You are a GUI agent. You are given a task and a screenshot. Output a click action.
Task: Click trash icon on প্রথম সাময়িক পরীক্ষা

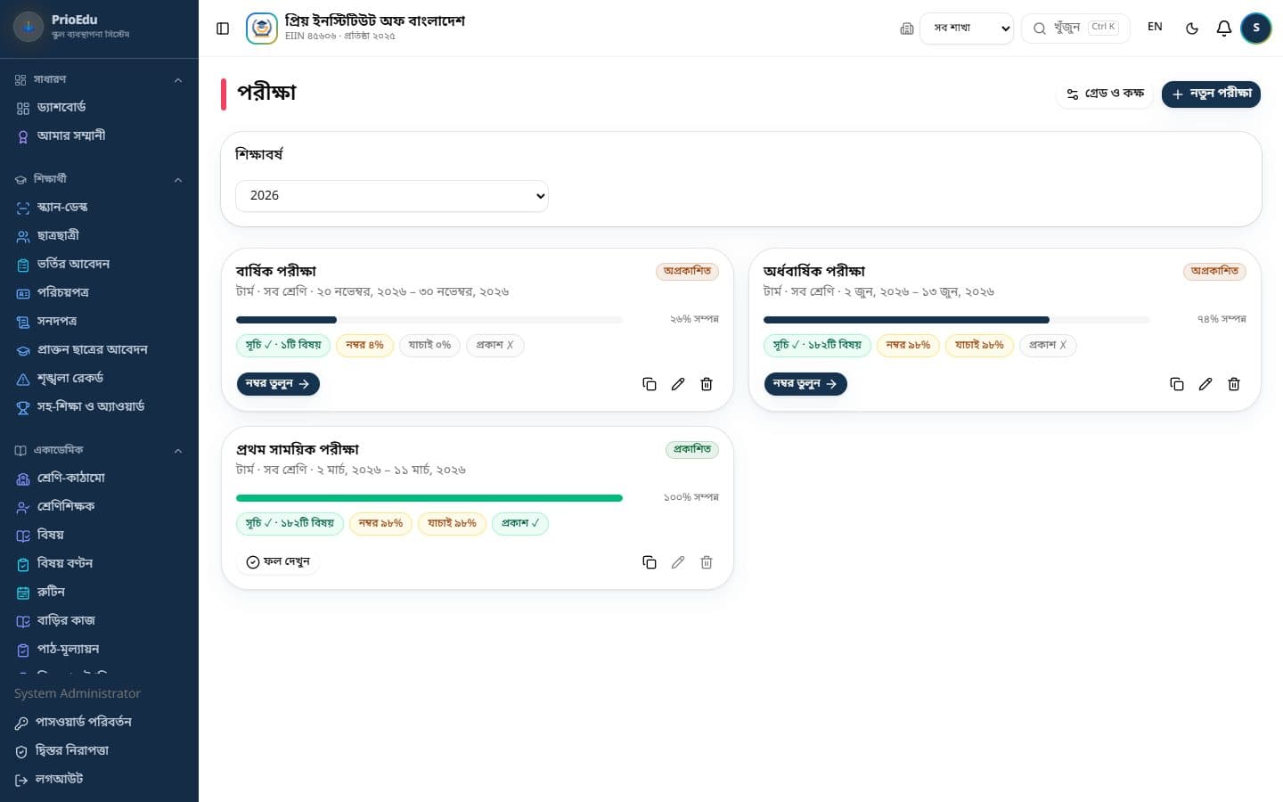pos(707,562)
